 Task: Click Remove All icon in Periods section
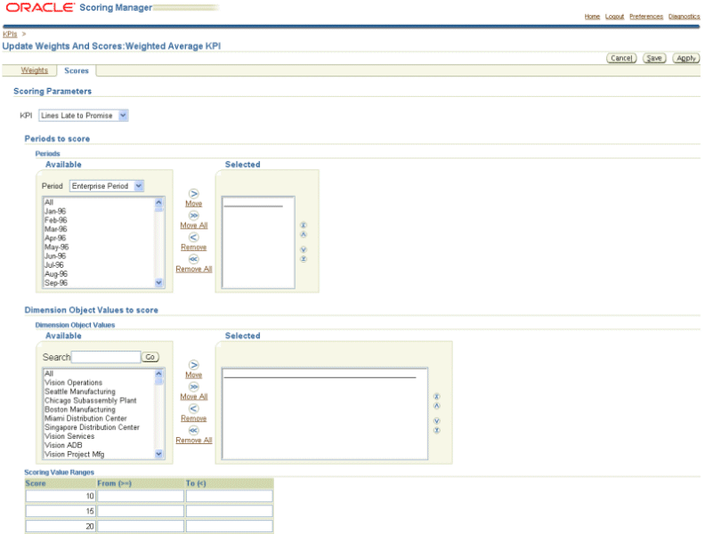193,259
